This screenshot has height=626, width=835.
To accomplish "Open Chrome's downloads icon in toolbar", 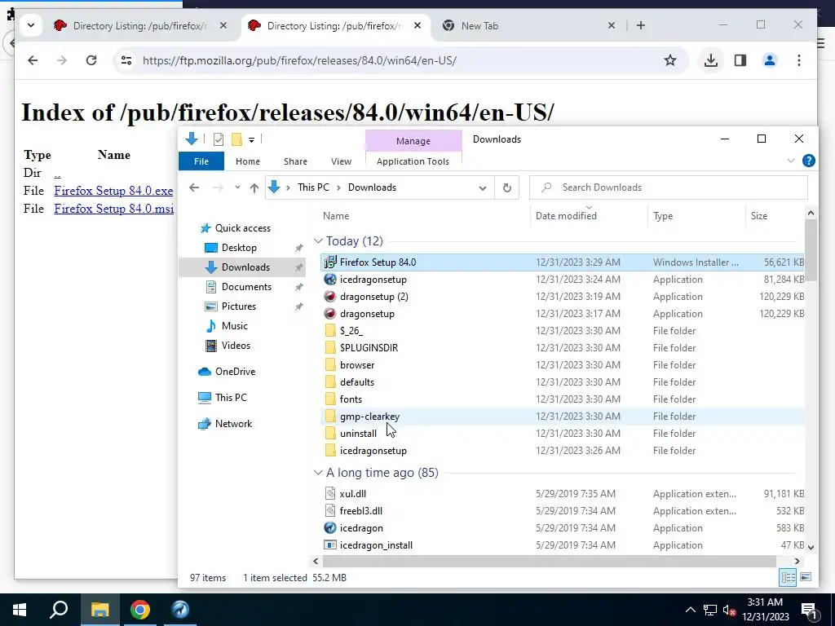I will point(710,60).
